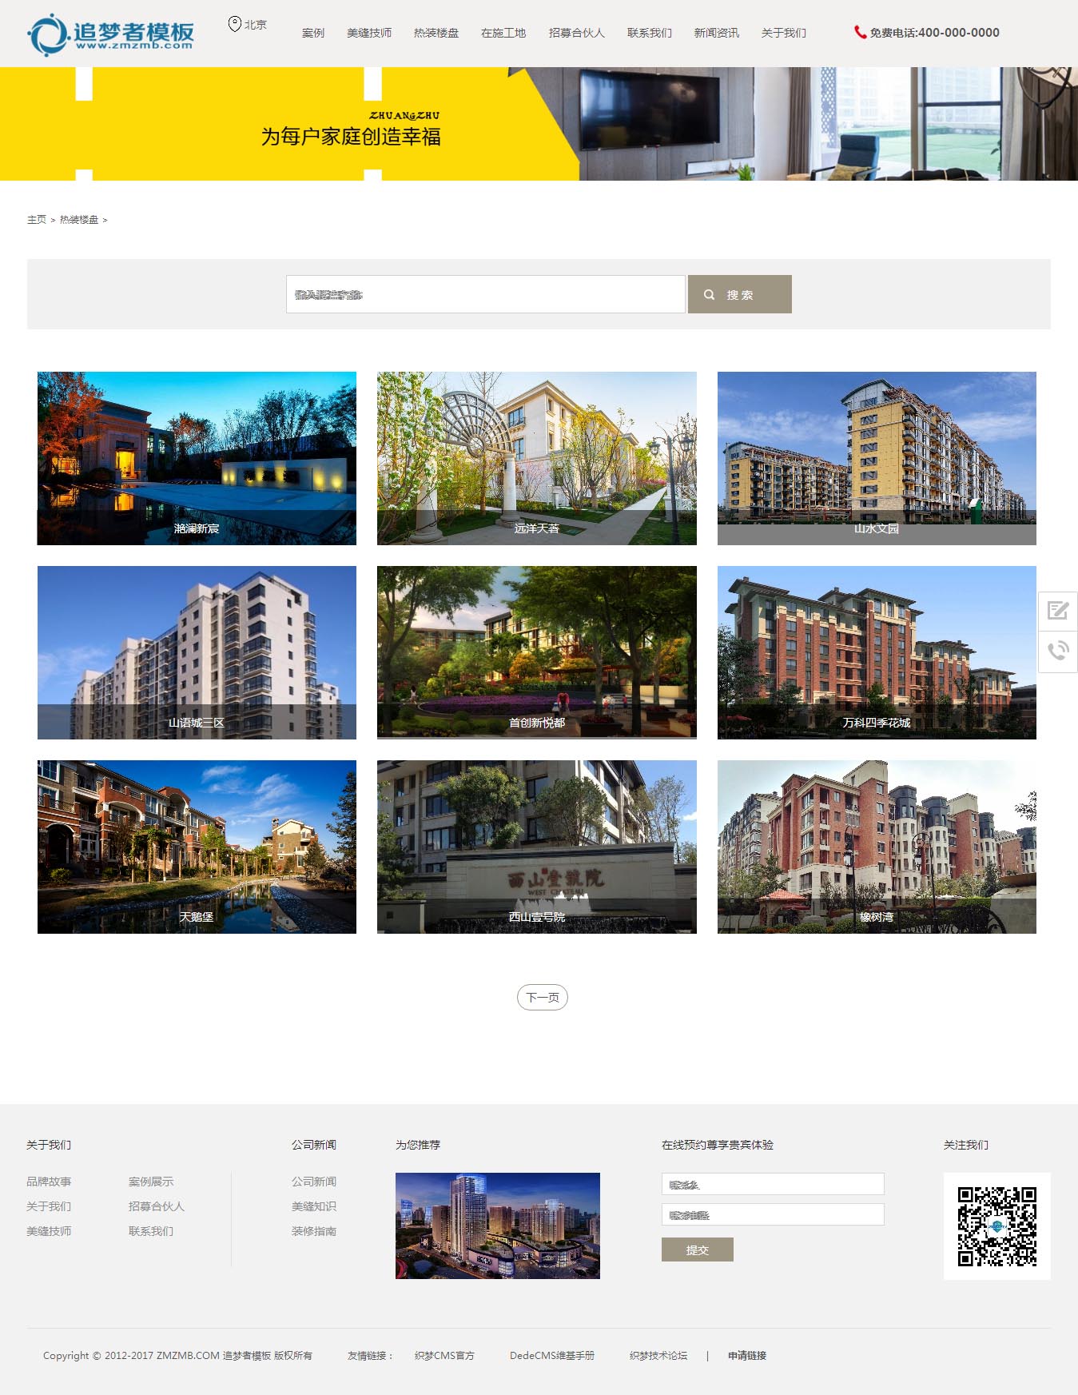Click the 主页 breadcrumb link
Screen dimensions: 1078x1395
[37, 220]
